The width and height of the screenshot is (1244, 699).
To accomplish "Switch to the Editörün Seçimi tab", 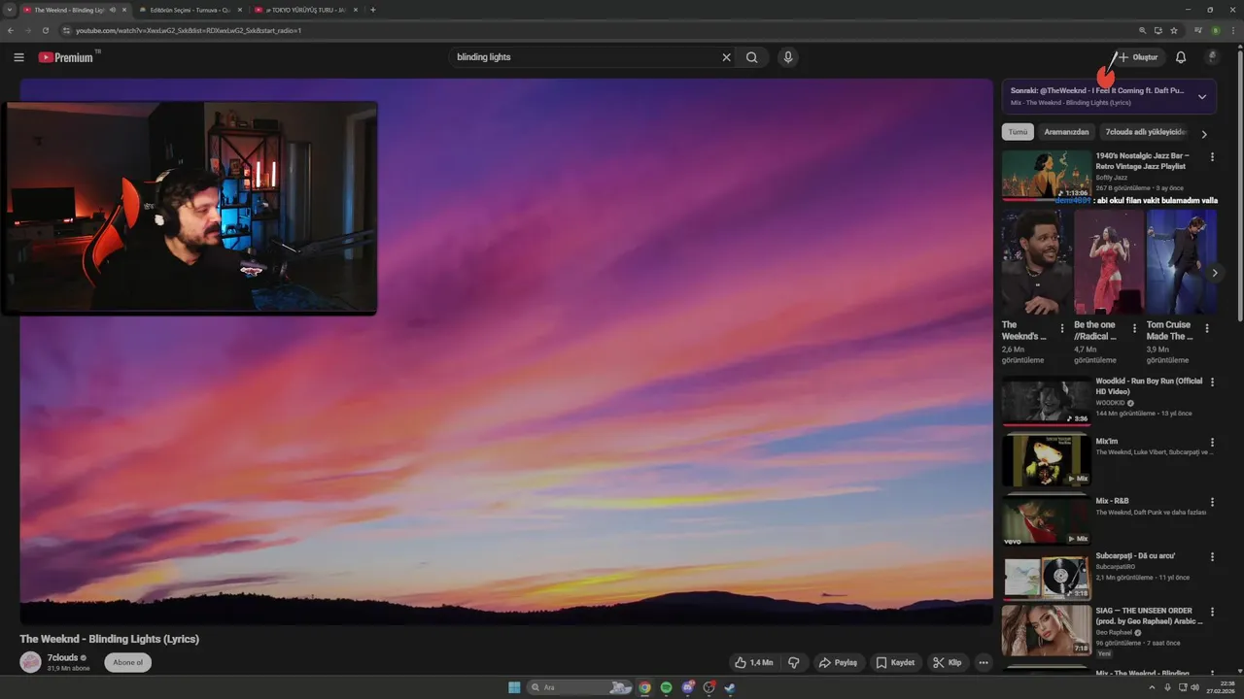I will pyautogui.click(x=190, y=10).
